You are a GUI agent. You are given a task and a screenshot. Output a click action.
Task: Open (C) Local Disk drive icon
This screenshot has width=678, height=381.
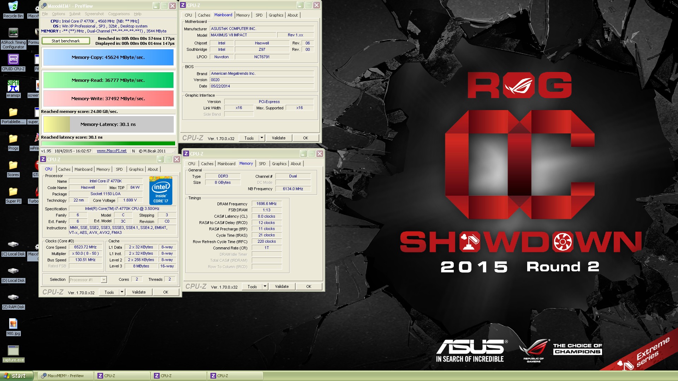pyautogui.click(x=13, y=248)
